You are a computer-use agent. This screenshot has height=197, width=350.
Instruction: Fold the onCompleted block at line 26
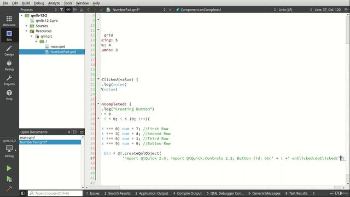(98, 103)
